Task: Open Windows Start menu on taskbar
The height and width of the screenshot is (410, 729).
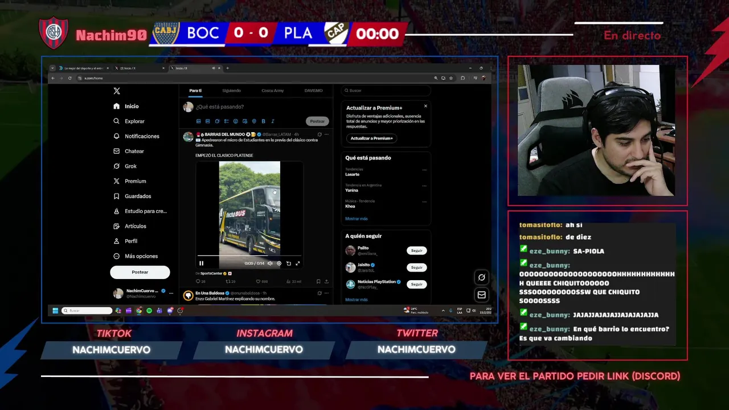Action: (x=55, y=310)
